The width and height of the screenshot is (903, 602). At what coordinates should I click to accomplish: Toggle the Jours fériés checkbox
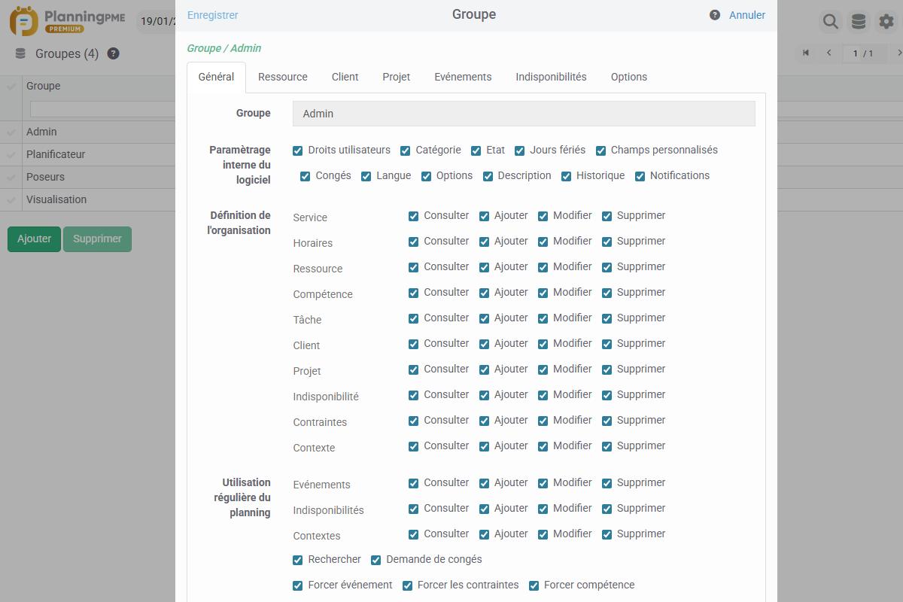[x=519, y=150]
